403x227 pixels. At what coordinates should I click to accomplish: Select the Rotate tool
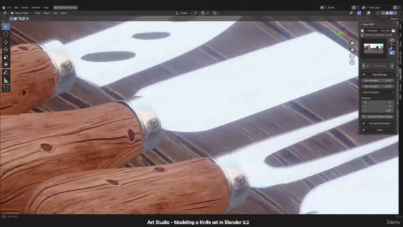[6, 49]
